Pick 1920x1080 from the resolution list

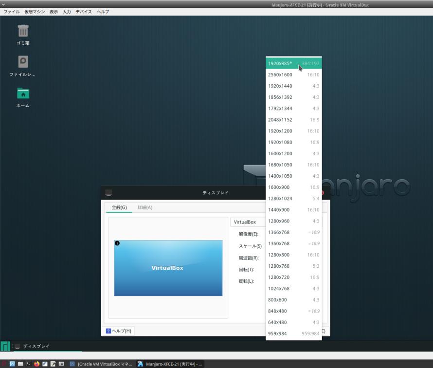coord(293,142)
